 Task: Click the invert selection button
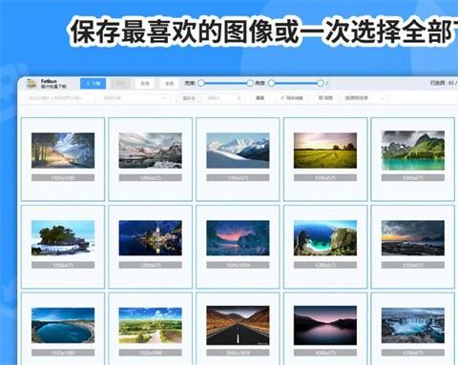click(145, 83)
